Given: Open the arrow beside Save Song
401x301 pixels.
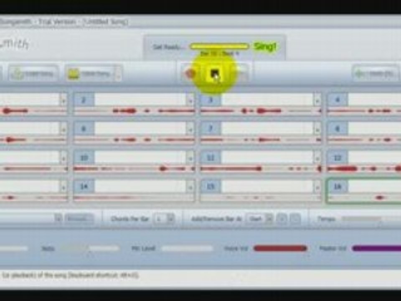Looking at the screenshot, I should click(118, 74).
